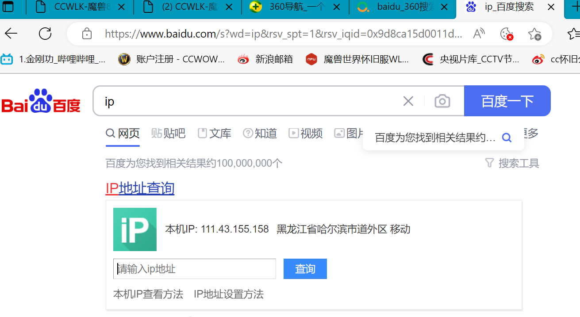Screen dimensions: 580x317
Task: Switch to the 视频 results tab
Action: pyautogui.click(x=305, y=134)
